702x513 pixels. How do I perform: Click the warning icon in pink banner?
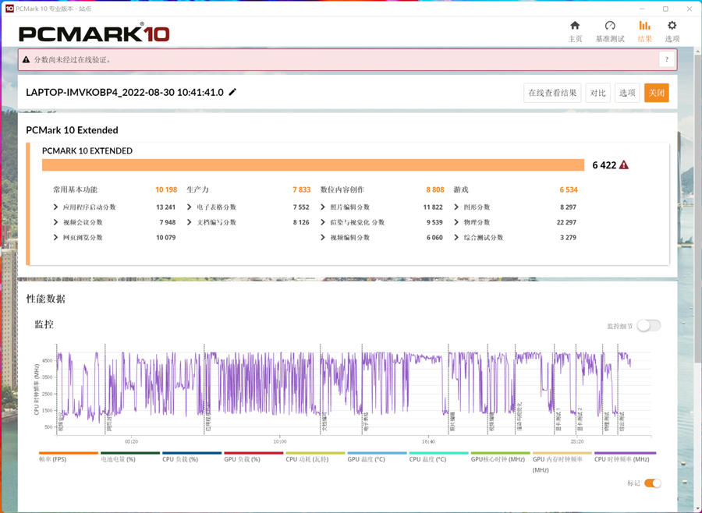pos(27,59)
